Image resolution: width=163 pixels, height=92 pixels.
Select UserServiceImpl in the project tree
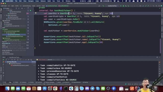click(x=15, y=12)
